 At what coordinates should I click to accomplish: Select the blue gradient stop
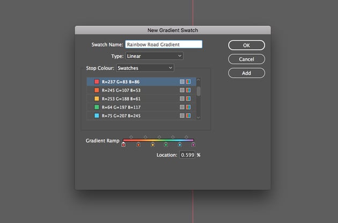pyautogui.click(x=180, y=145)
